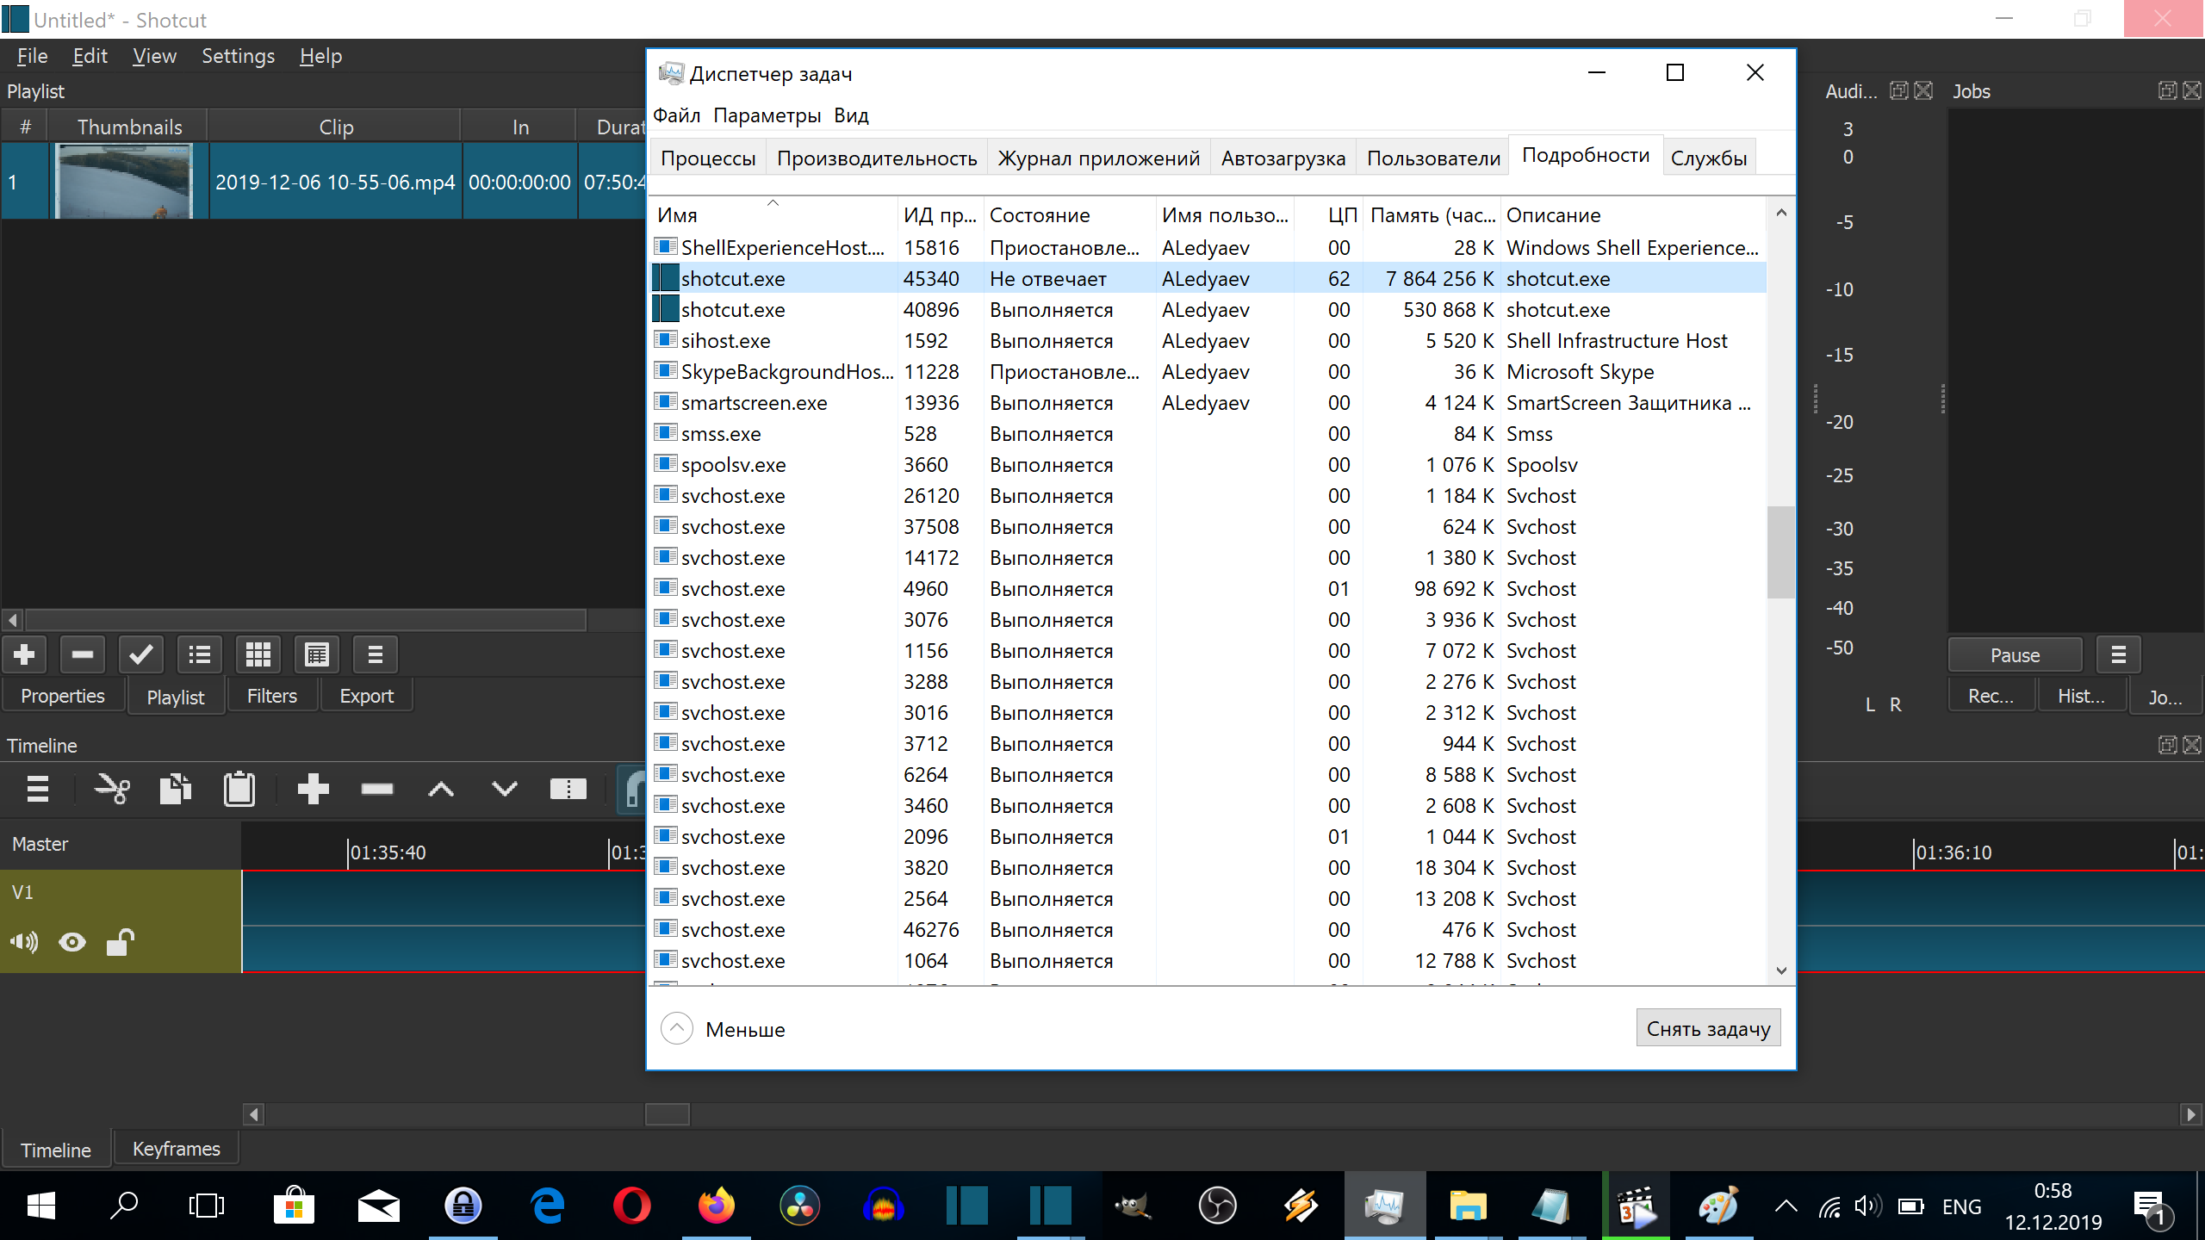
Task: Open the Timeline hamburger menu
Action: coord(37,788)
